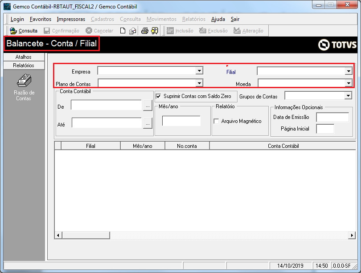Click the .0.0.0-SF version in status bar
This screenshot has width=361, height=273.
pyautogui.click(x=341, y=265)
